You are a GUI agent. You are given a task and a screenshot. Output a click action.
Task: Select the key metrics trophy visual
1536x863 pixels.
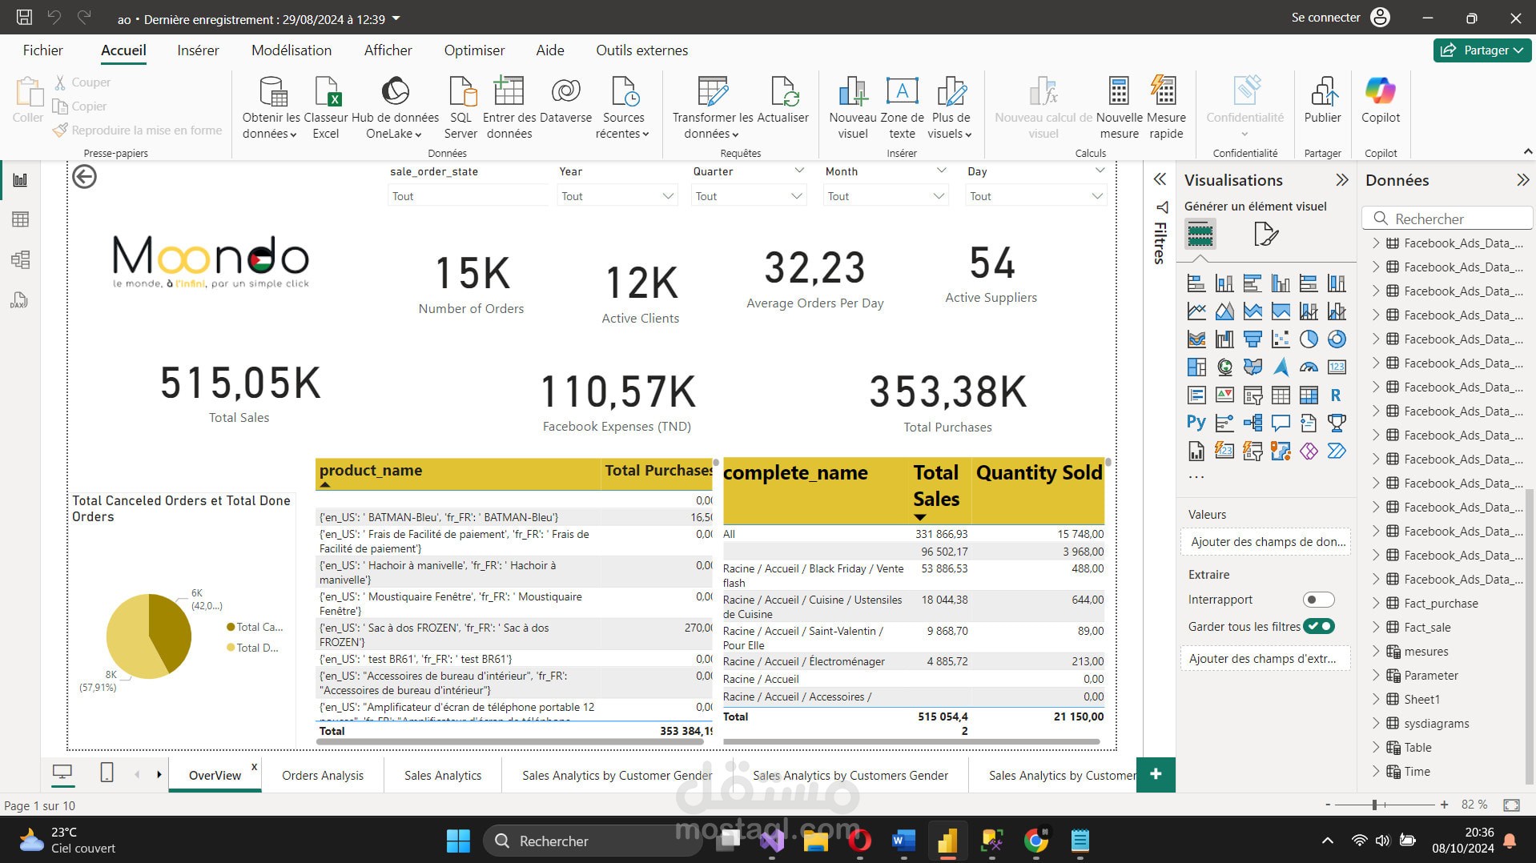point(1337,423)
